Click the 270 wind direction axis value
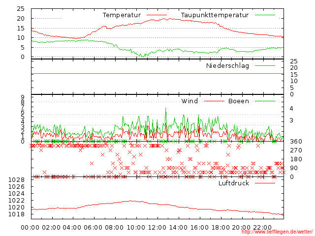 click(296, 150)
